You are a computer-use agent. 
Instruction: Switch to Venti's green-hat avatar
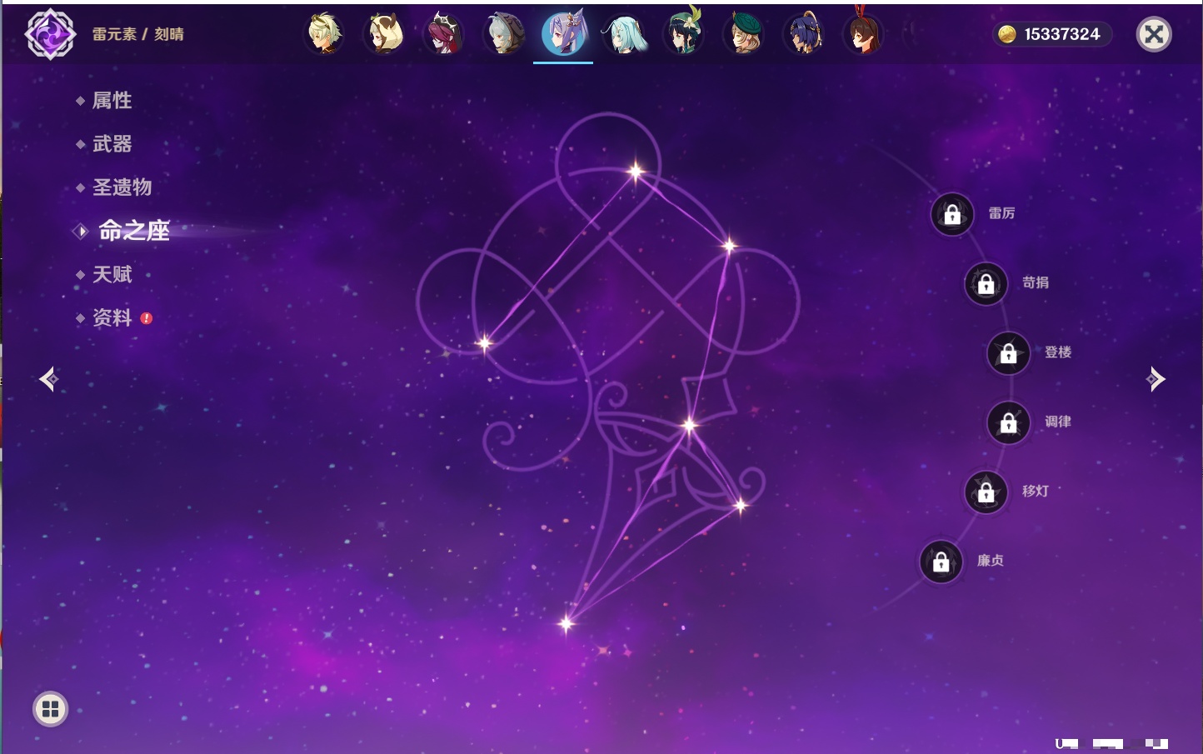point(684,34)
